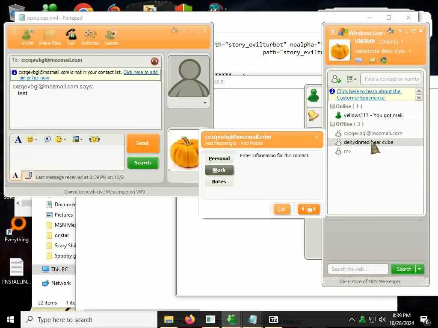Click the green buddy icon in side tab
Viewport: 438px width, 328px height.
pos(314,95)
